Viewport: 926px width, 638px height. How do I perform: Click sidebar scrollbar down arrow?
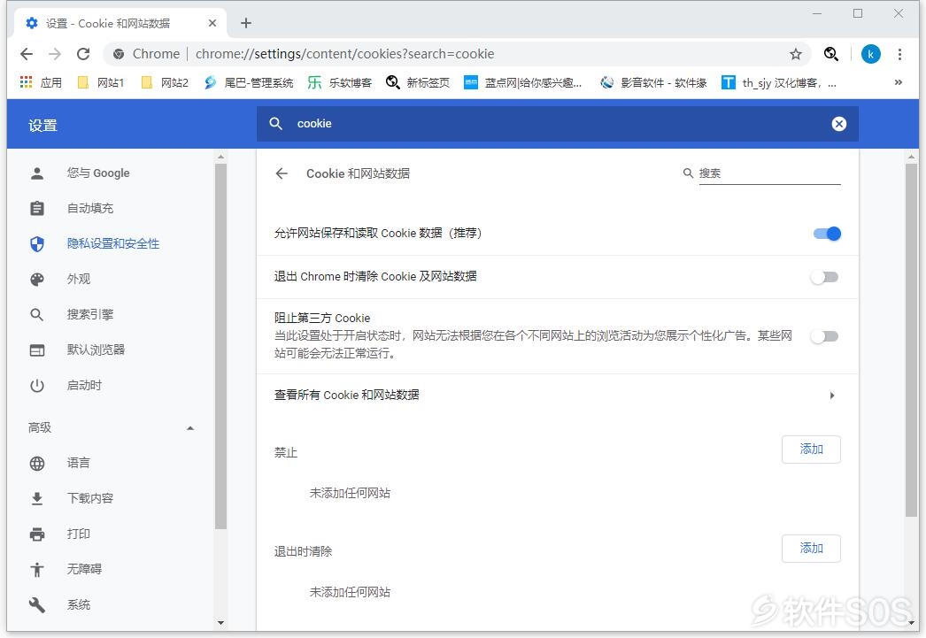point(220,623)
